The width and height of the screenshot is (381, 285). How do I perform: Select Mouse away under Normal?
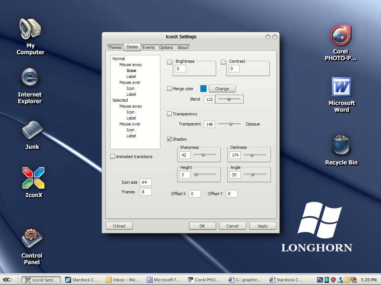pyautogui.click(x=131, y=65)
